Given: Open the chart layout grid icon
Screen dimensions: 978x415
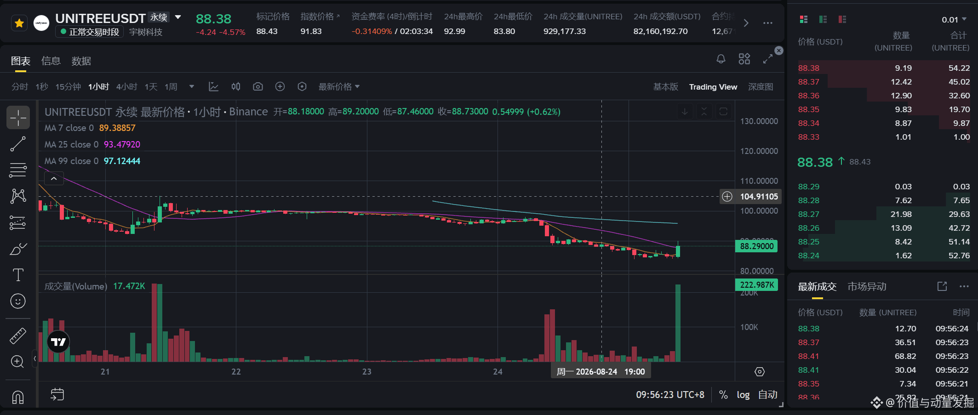Looking at the screenshot, I should pyautogui.click(x=744, y=59).
